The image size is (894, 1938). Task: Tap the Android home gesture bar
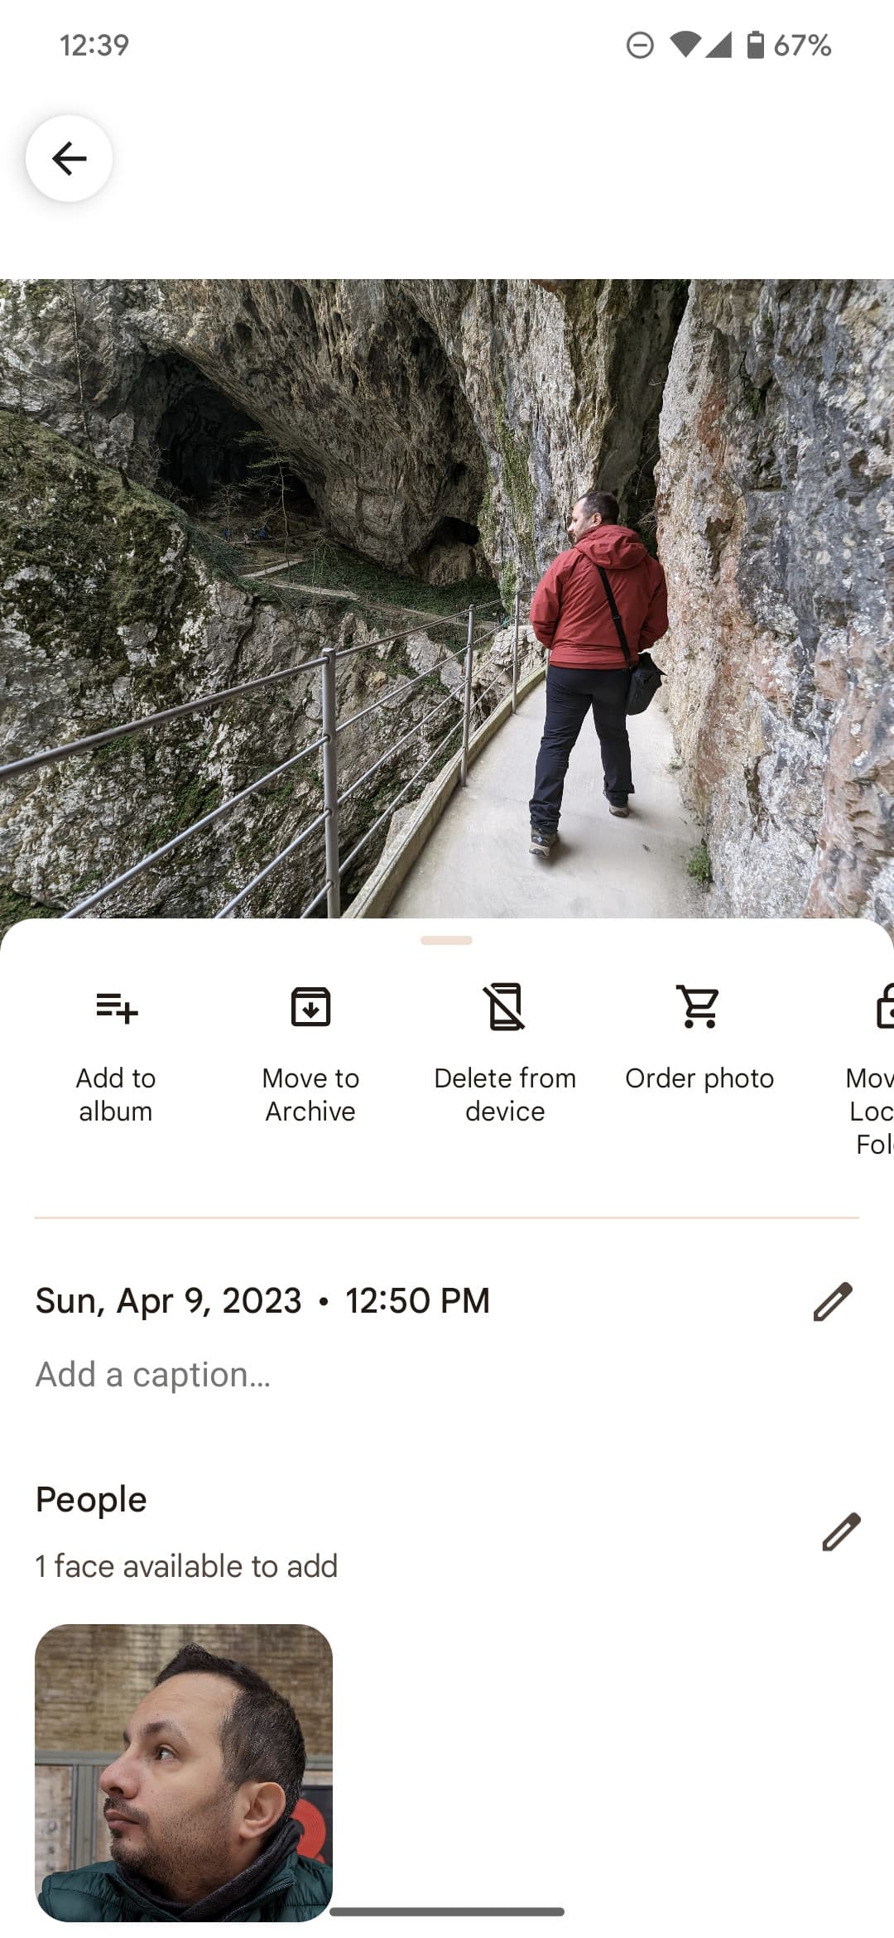coord(447,1911)
